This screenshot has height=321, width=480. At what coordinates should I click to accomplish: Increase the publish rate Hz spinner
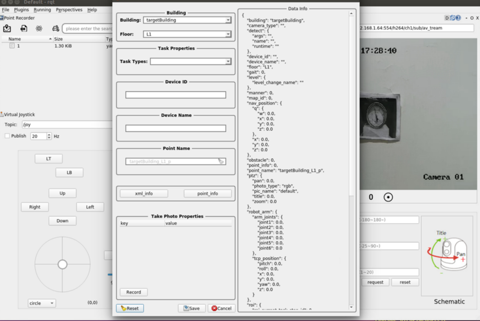[x=49, y=135]
